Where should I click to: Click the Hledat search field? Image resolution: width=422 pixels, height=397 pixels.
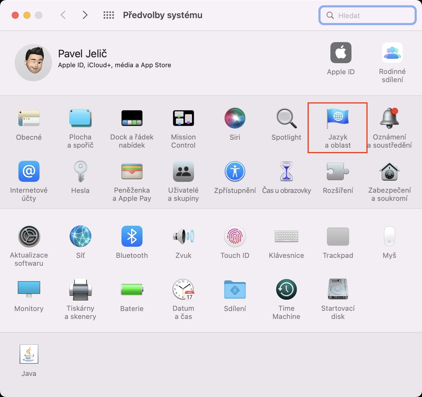[368, 15]
